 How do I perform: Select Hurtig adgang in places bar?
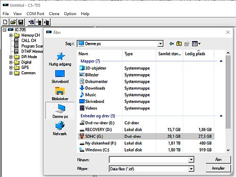tap(60, 59)
